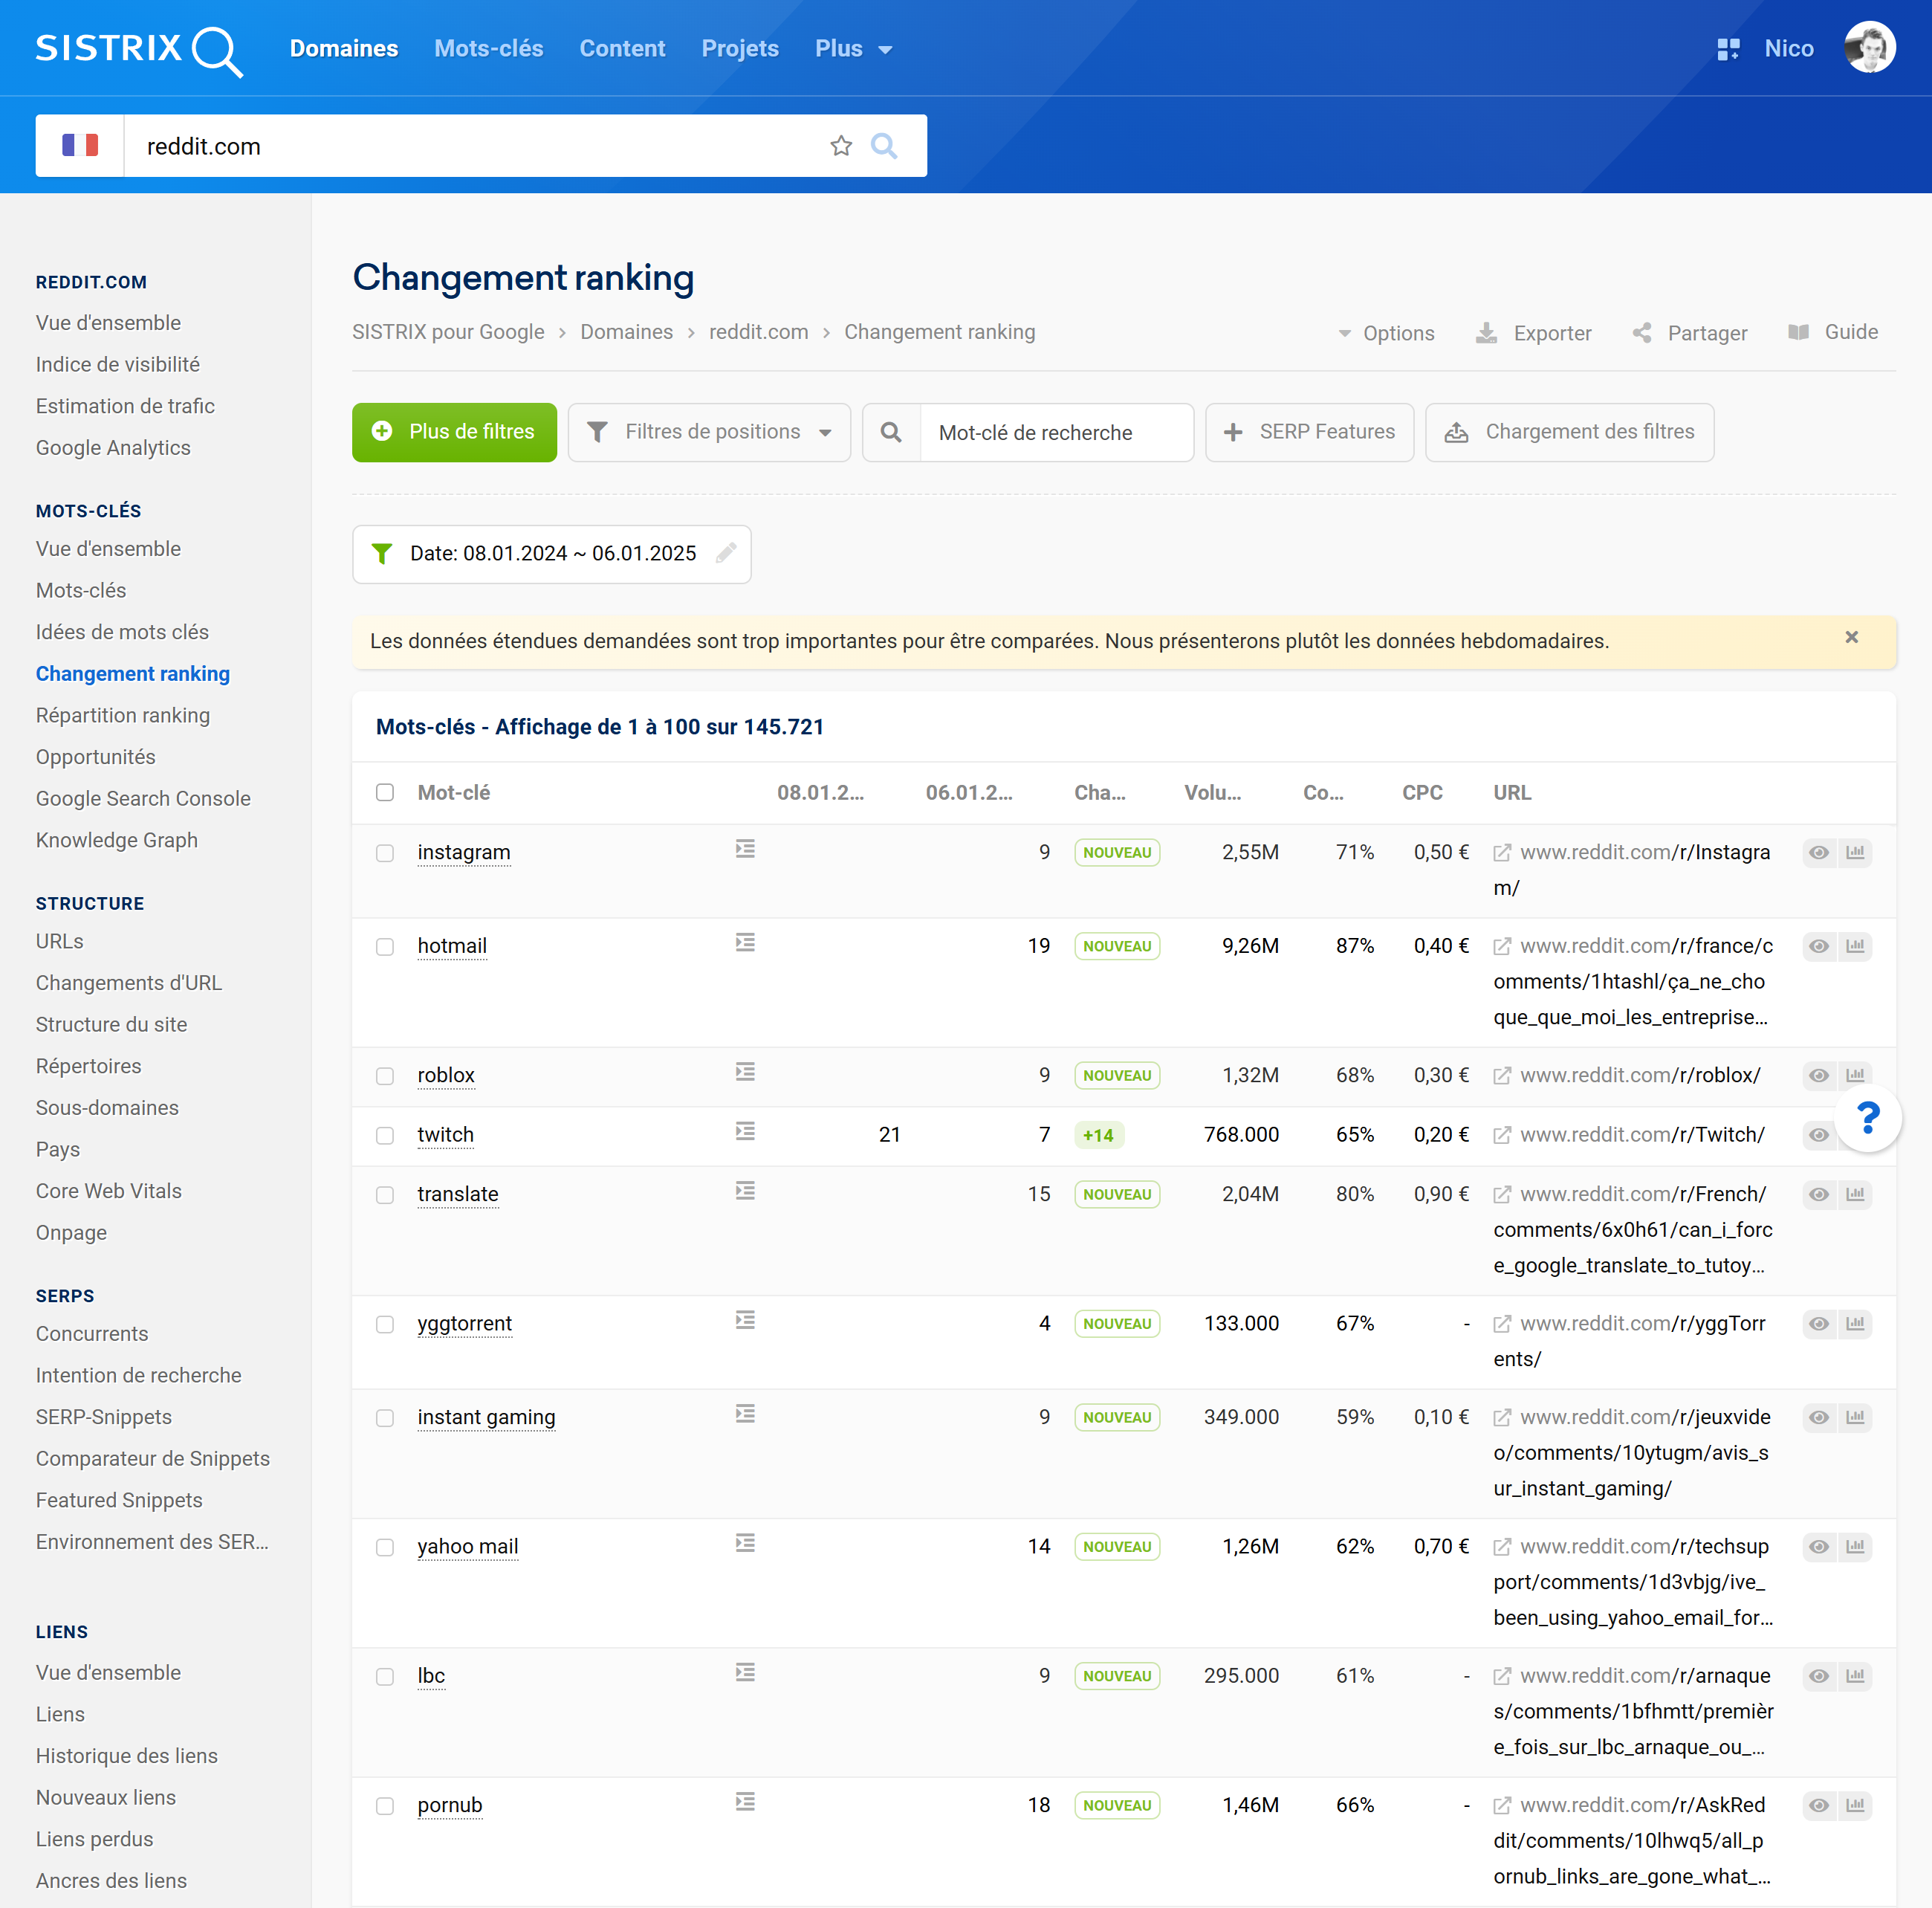Open the Content tab
Image resolution: width=1932 pixels, height=1908 pixels.
pos(622,49)
